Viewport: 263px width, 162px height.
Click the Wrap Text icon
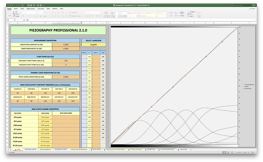[x=70, y=13]
